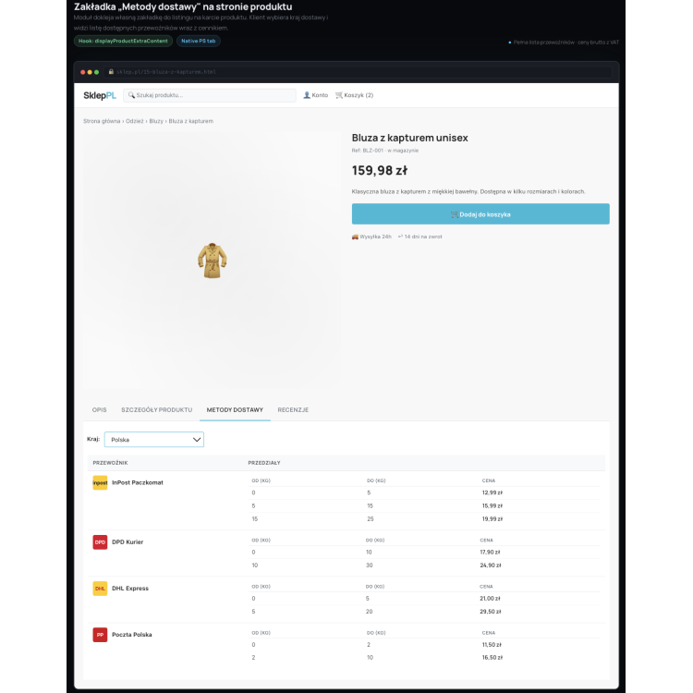693x693 pixels.
Task: Click the 24,90 zł price cell
Action: tap(491, 565)
